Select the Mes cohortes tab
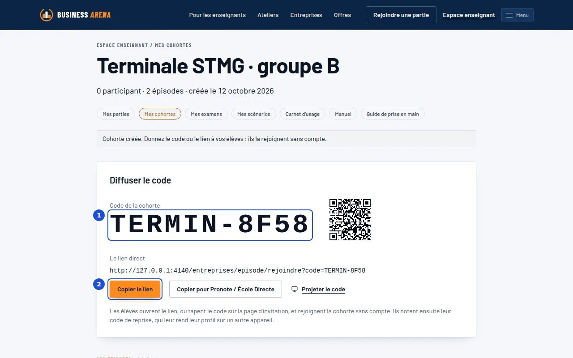573x358 pixels. point(160,114)
